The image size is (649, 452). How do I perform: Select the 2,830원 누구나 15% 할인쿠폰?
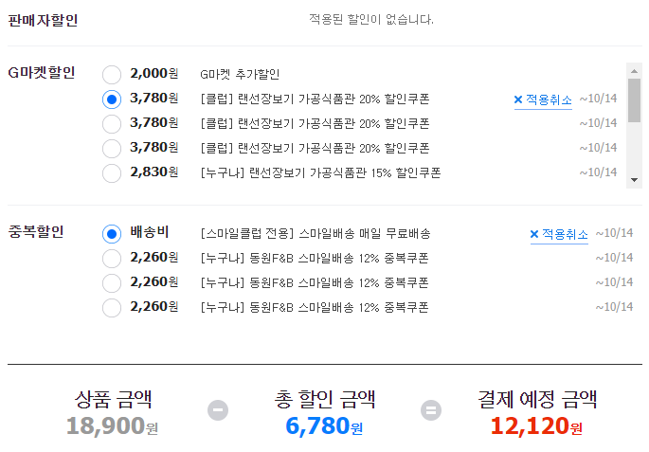pyautogui.click(x=112, y=173)
